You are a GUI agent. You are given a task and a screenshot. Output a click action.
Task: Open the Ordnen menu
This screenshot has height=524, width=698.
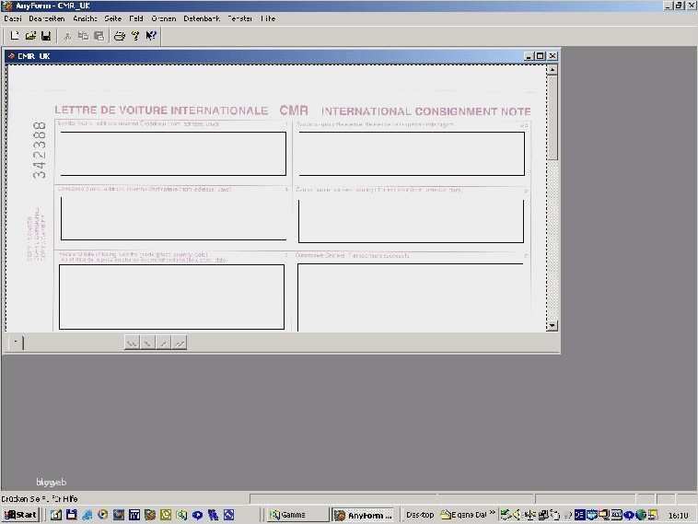click(163, 18)
